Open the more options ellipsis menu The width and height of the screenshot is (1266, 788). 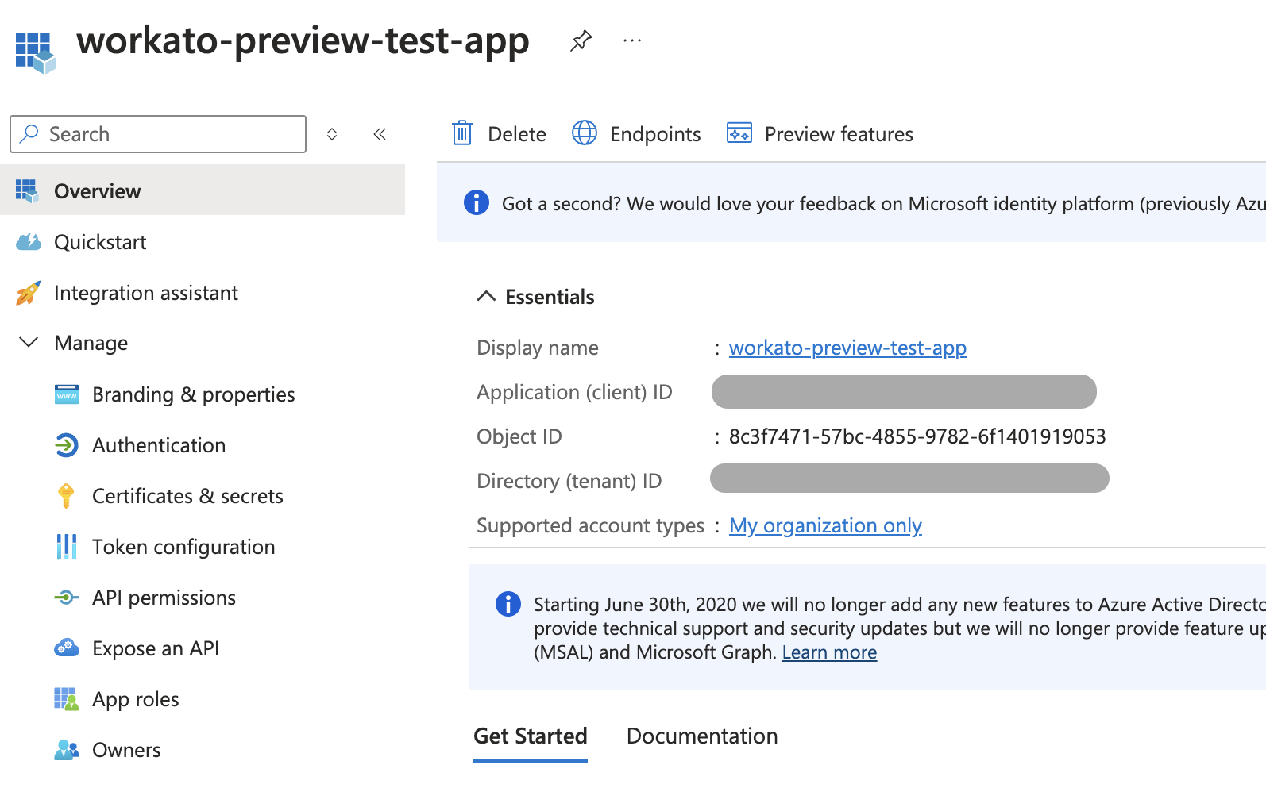(632, 40)
